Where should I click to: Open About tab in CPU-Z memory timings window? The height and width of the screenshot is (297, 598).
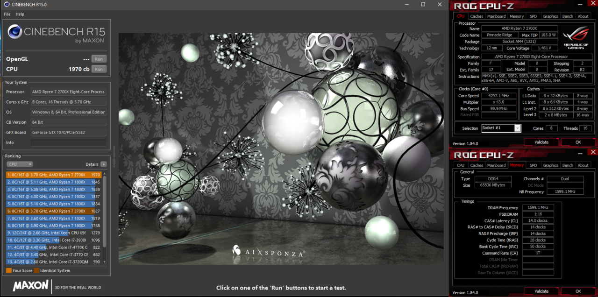tap(583, 165)
